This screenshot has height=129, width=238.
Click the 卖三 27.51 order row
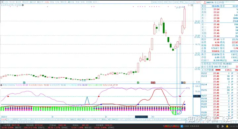coord(219,15)
